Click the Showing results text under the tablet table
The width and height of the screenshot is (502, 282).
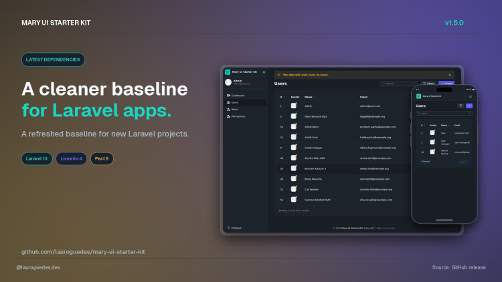pyautogui.click(x=294, y=210)
